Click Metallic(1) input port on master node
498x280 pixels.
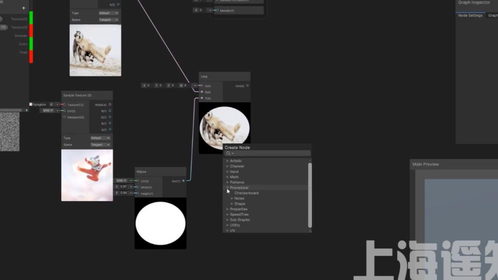[x=217, y=10]
